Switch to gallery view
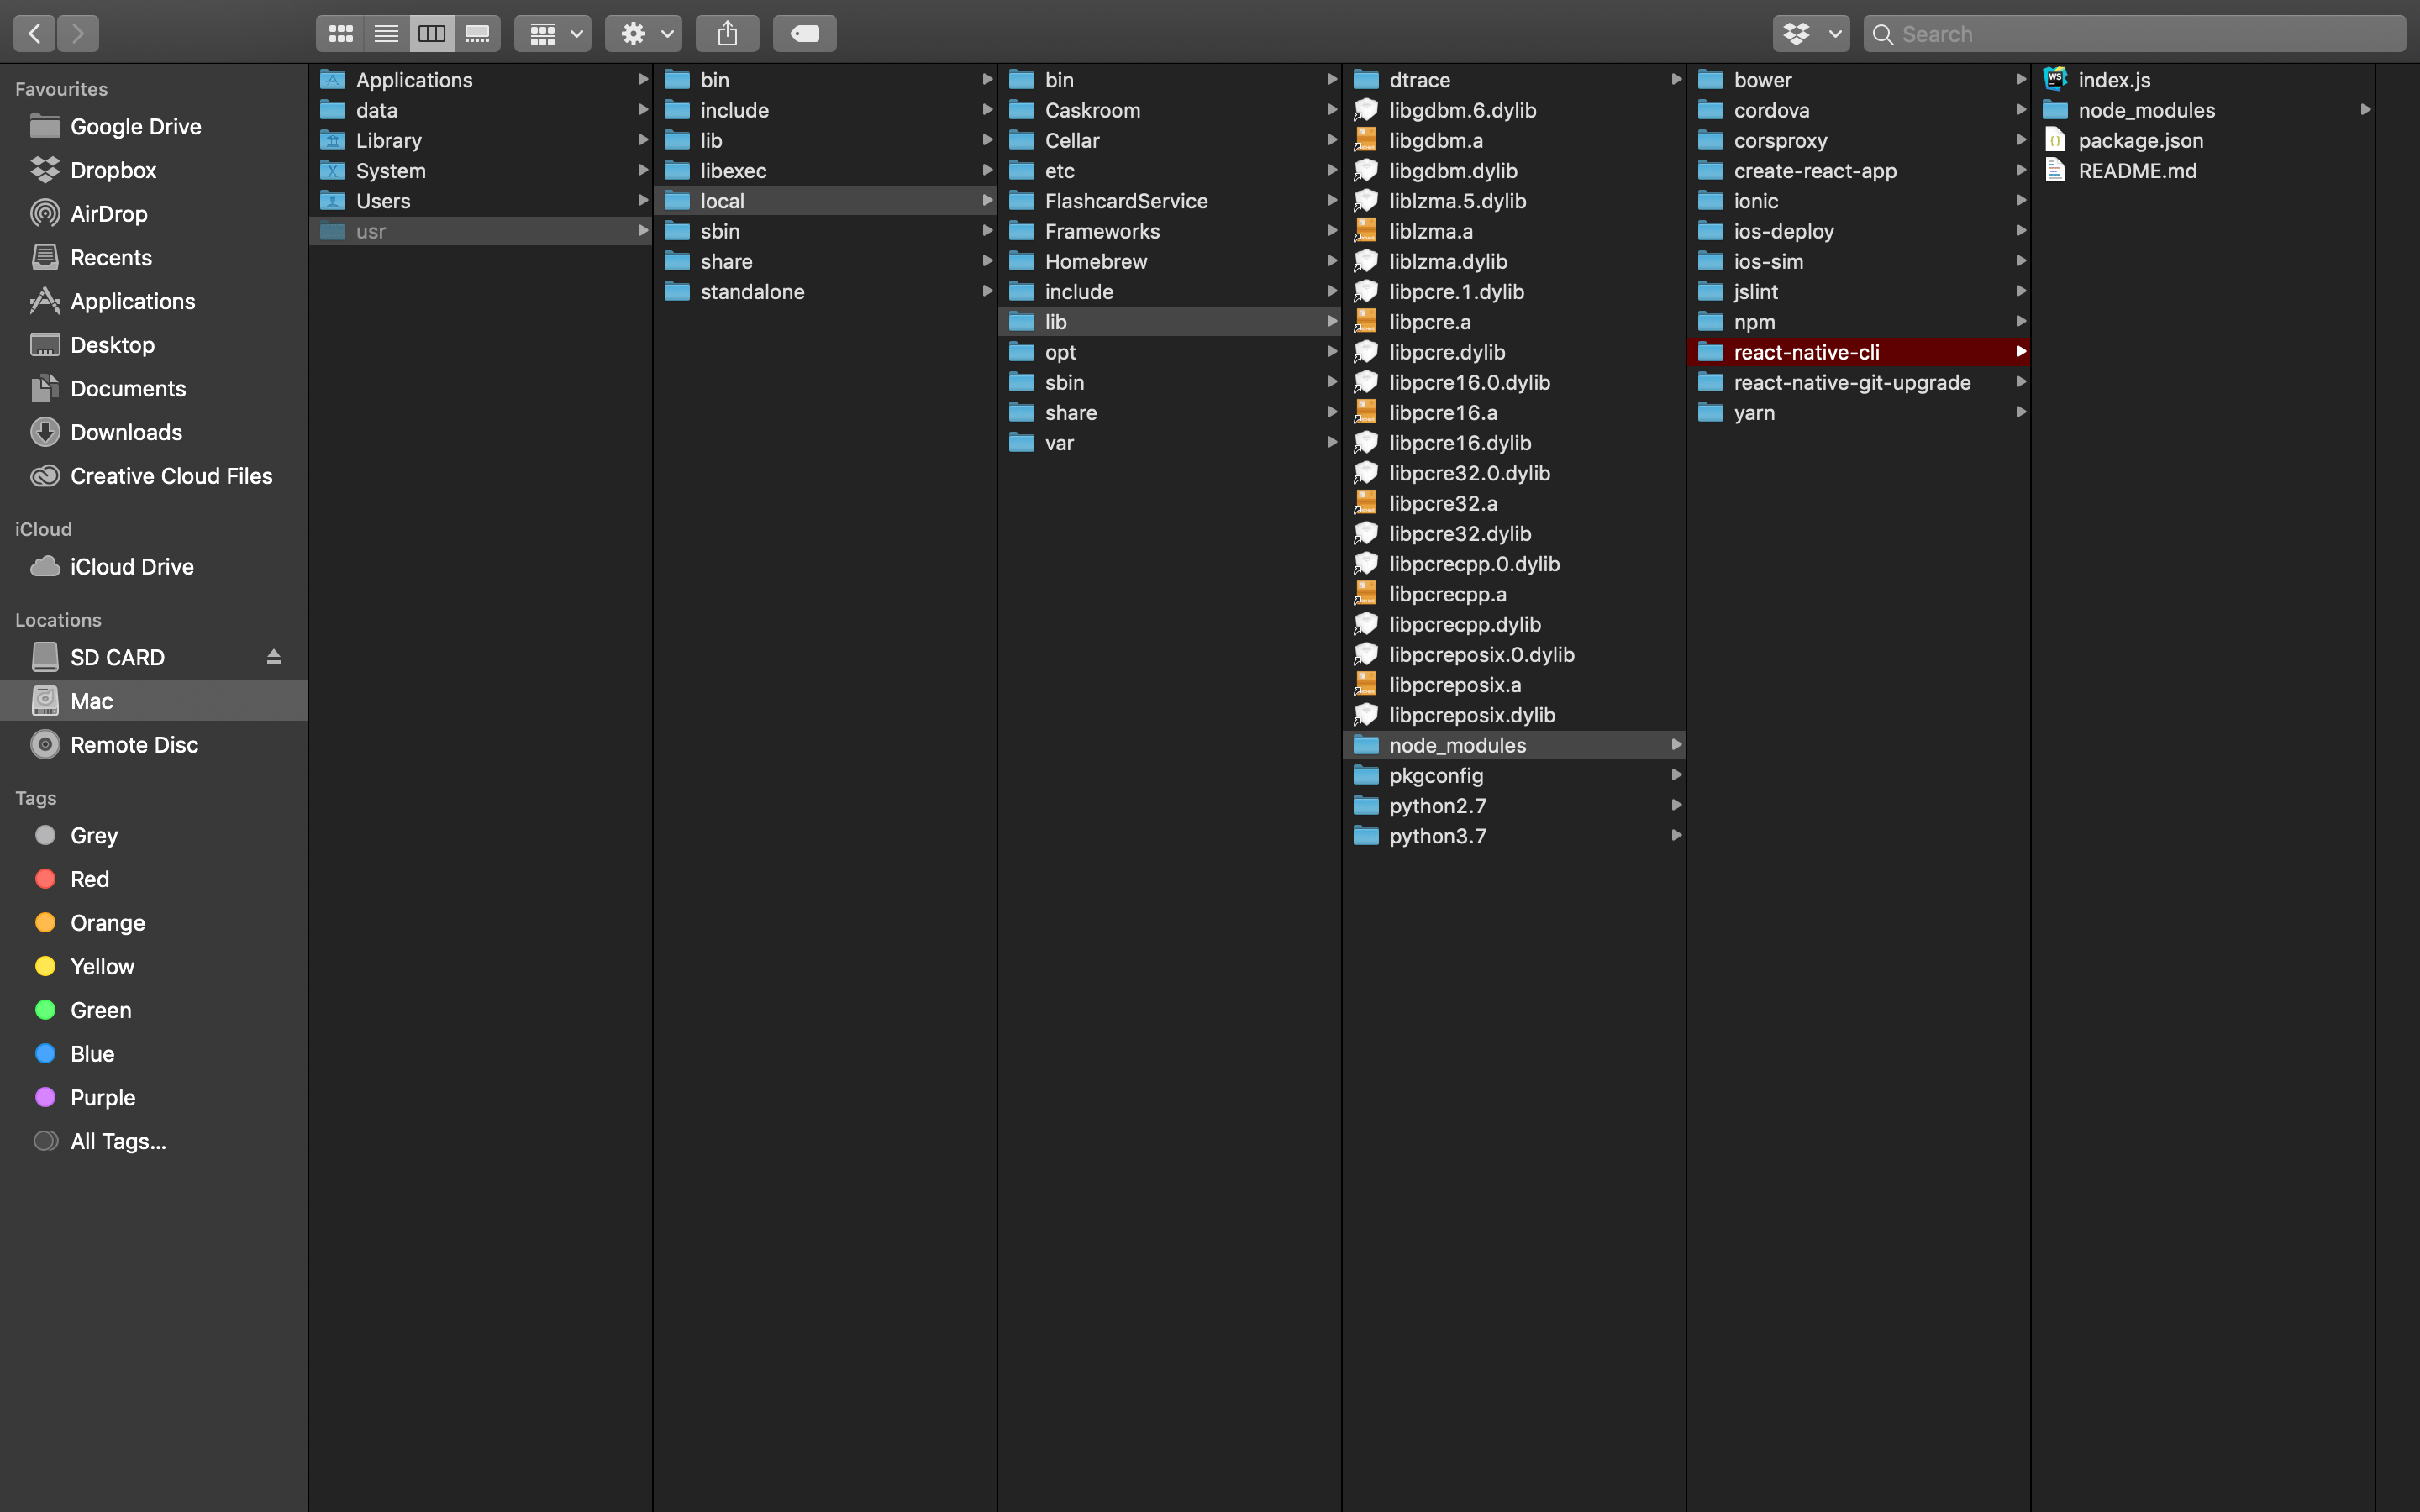Viewport: 2420px width, 1512px height. click(477, 33)
